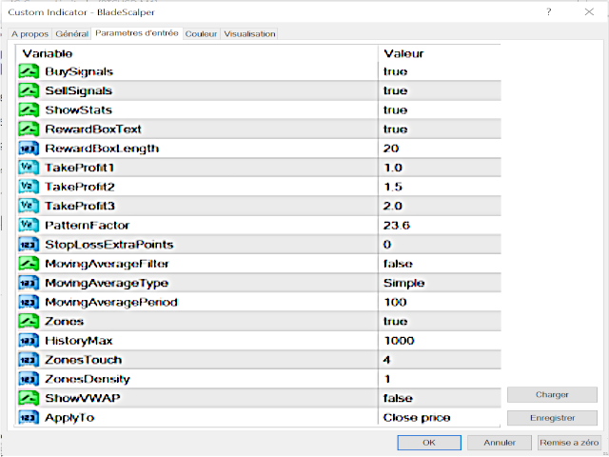Click the help question mark button
The width and height of the screenshot is (609, 457).
(x=549, y=11)
